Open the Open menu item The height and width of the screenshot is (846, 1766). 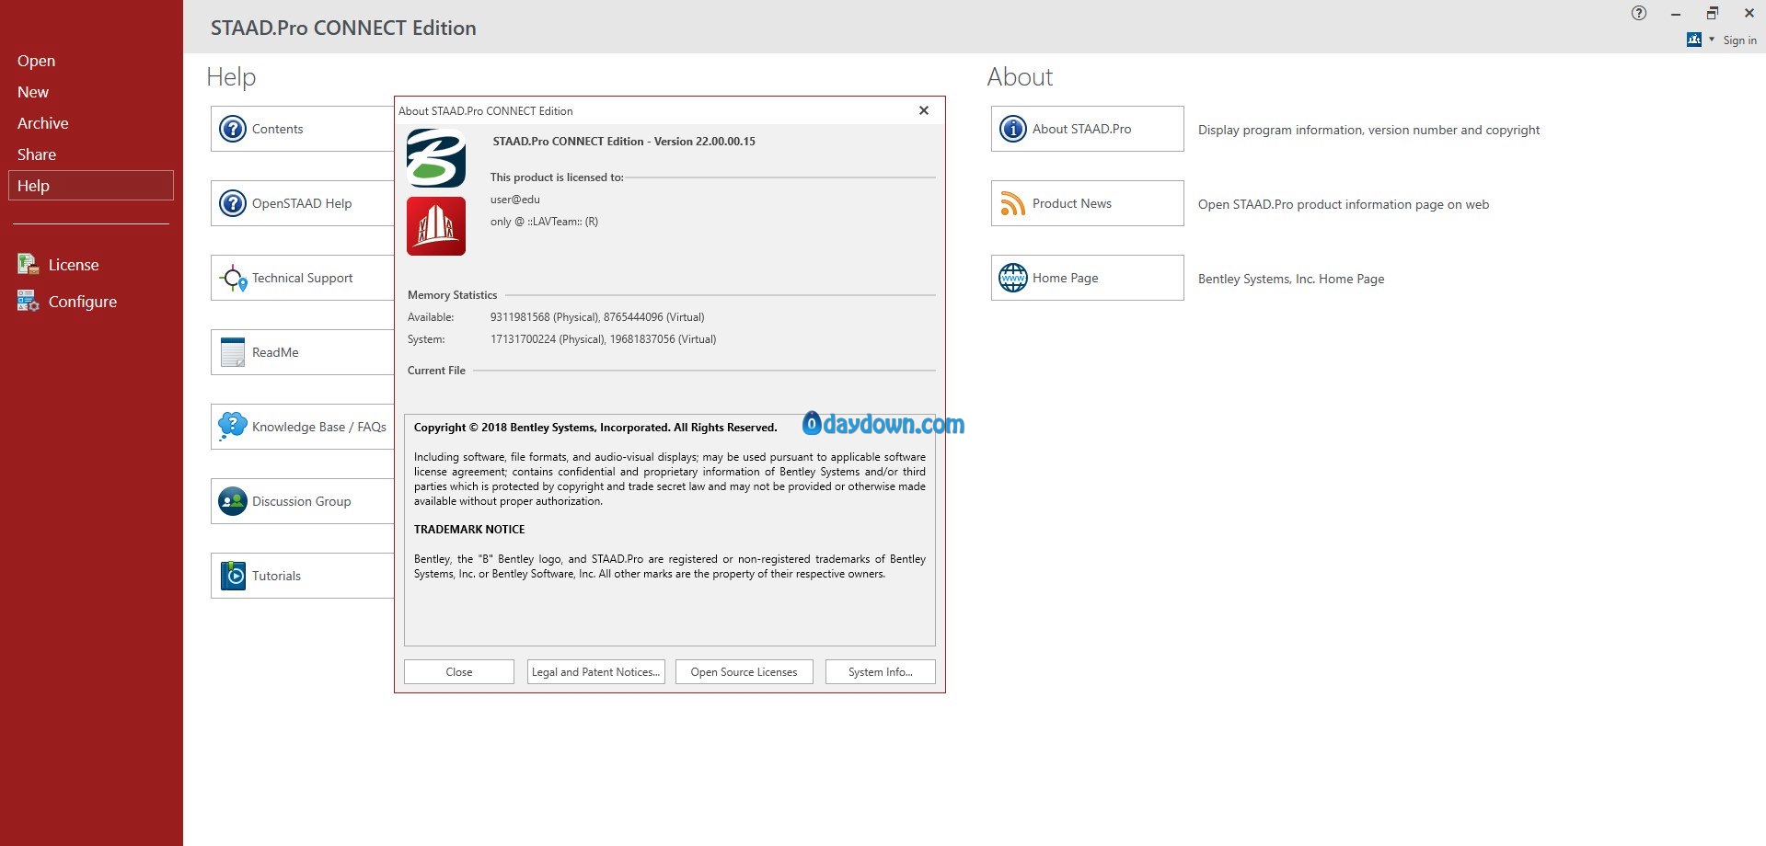pyautogui.click(x=37, y=61)
